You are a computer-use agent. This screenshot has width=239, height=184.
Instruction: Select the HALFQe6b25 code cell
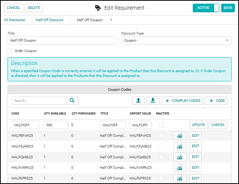pyautogui.click(x=22, y=157)
